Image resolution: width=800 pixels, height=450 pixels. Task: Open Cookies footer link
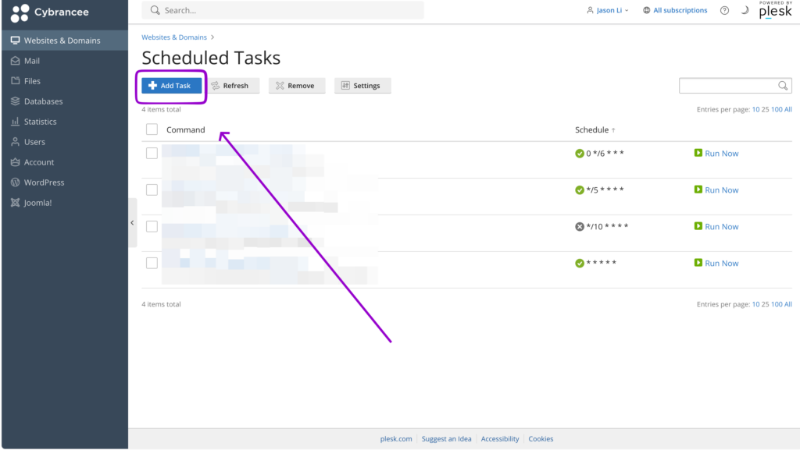pos(541,439)
